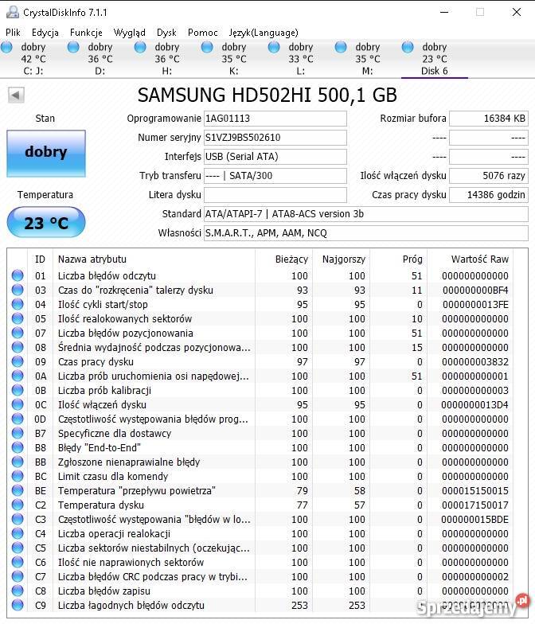
Task: Click status orb for attribute 03 spin-up time
Action: point(18,290)
